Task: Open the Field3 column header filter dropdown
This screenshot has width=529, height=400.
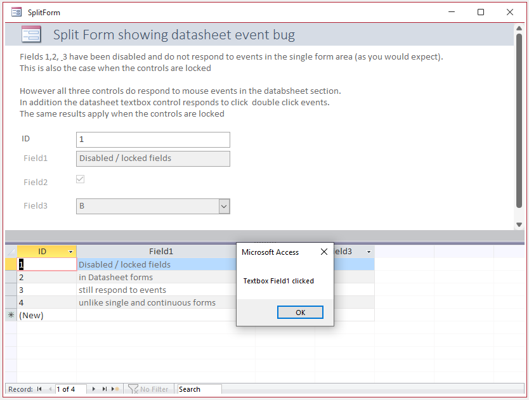Action: click(x=369, y=252)
